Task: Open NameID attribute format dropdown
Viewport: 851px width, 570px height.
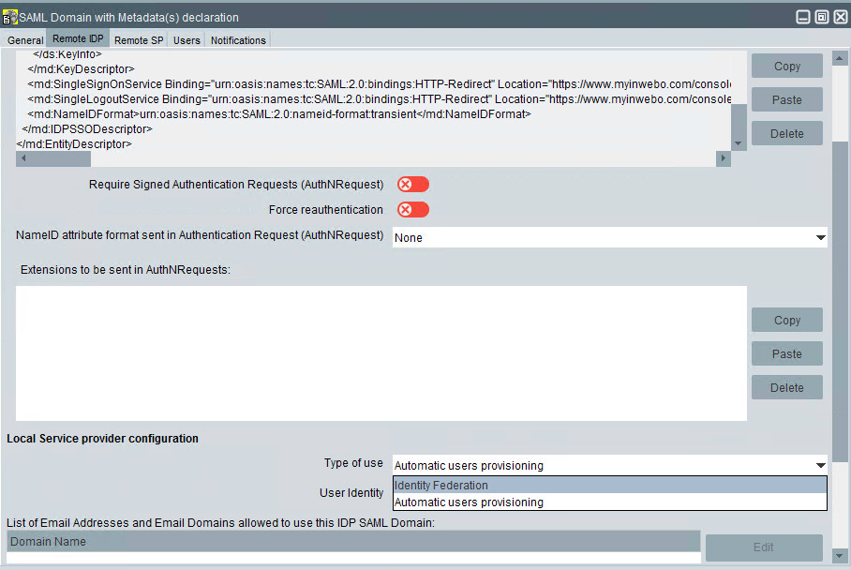Action: coord(609,238)
